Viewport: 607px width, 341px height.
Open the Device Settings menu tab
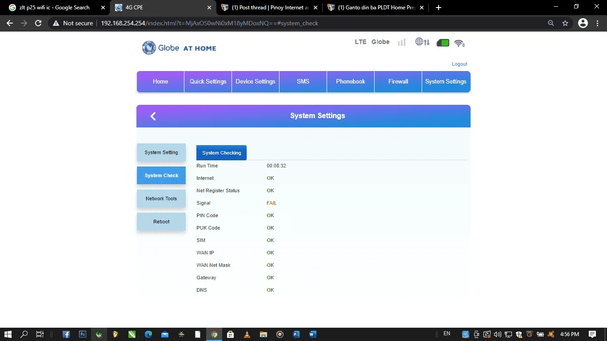[256, 82]
